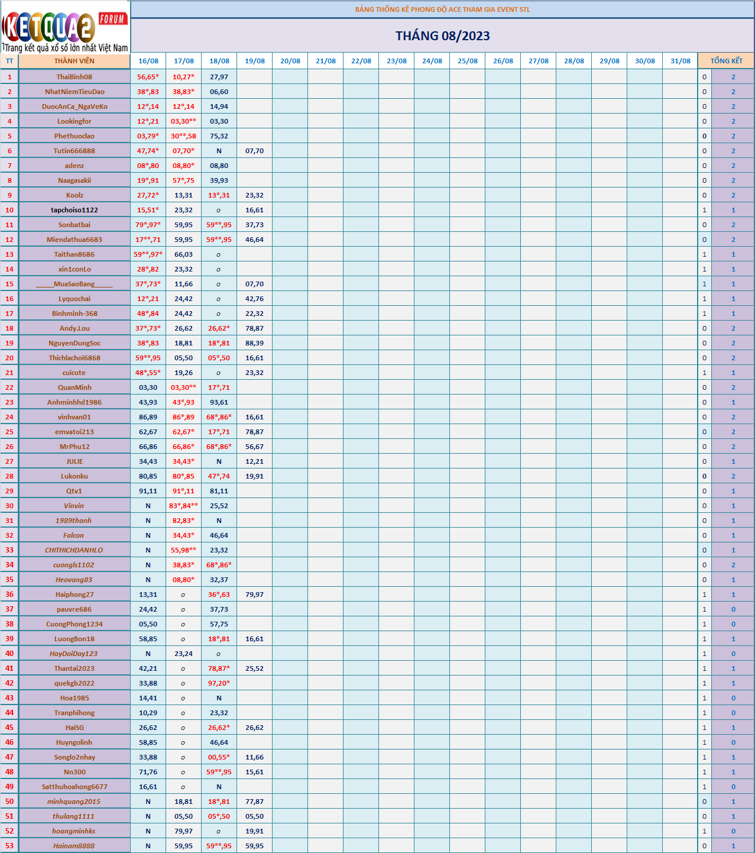The height and width of the screenshot is (853, 755).
Task: Select member name 1989thanh
Action: coord(74,521)
